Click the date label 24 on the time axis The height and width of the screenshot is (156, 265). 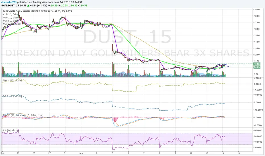2,153
